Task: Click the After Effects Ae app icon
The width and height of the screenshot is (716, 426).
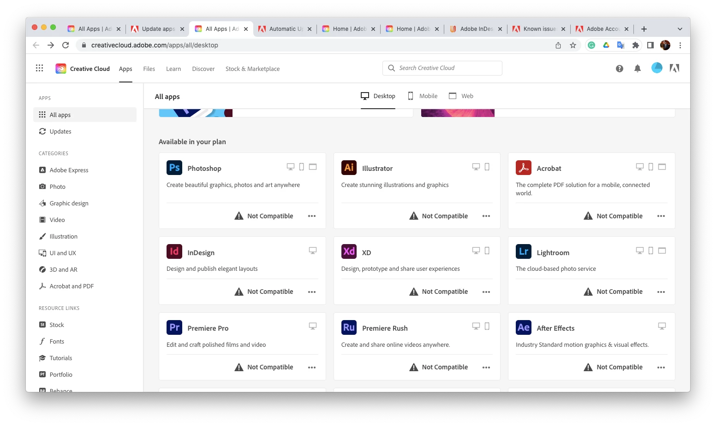Action: pos(524,327)
